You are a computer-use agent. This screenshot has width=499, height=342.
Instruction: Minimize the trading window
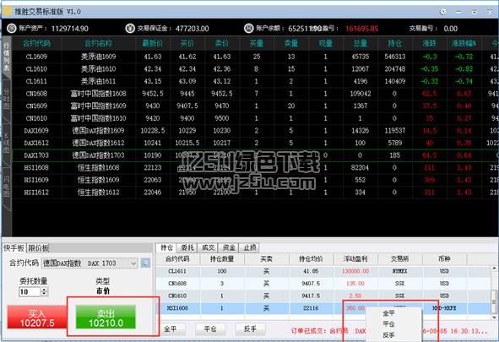[x=458, y=12]
